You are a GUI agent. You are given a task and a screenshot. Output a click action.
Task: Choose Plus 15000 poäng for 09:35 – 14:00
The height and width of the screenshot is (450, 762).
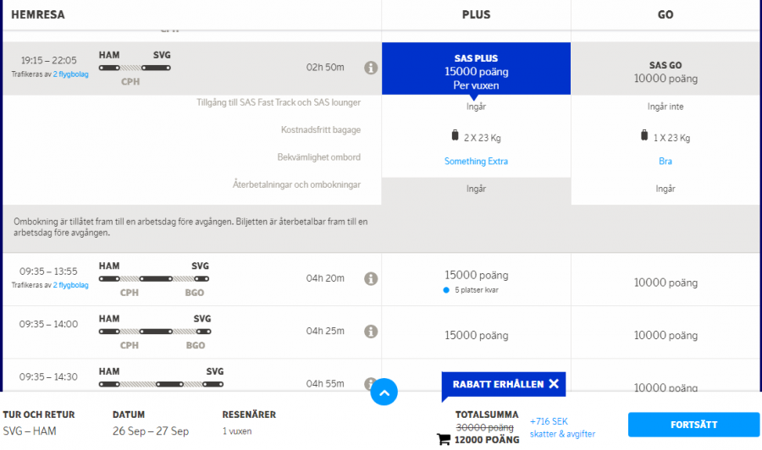(476, 335)
